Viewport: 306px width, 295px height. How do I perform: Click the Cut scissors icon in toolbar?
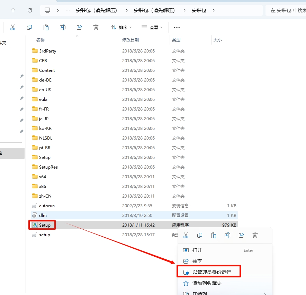tap(13, 27)
